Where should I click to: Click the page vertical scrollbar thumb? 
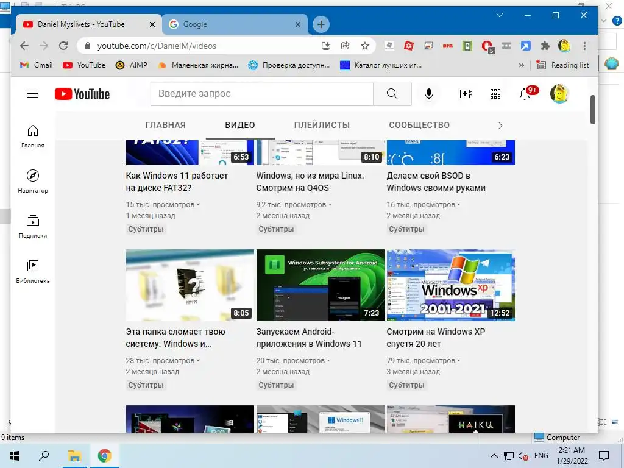tap(592, 110)
